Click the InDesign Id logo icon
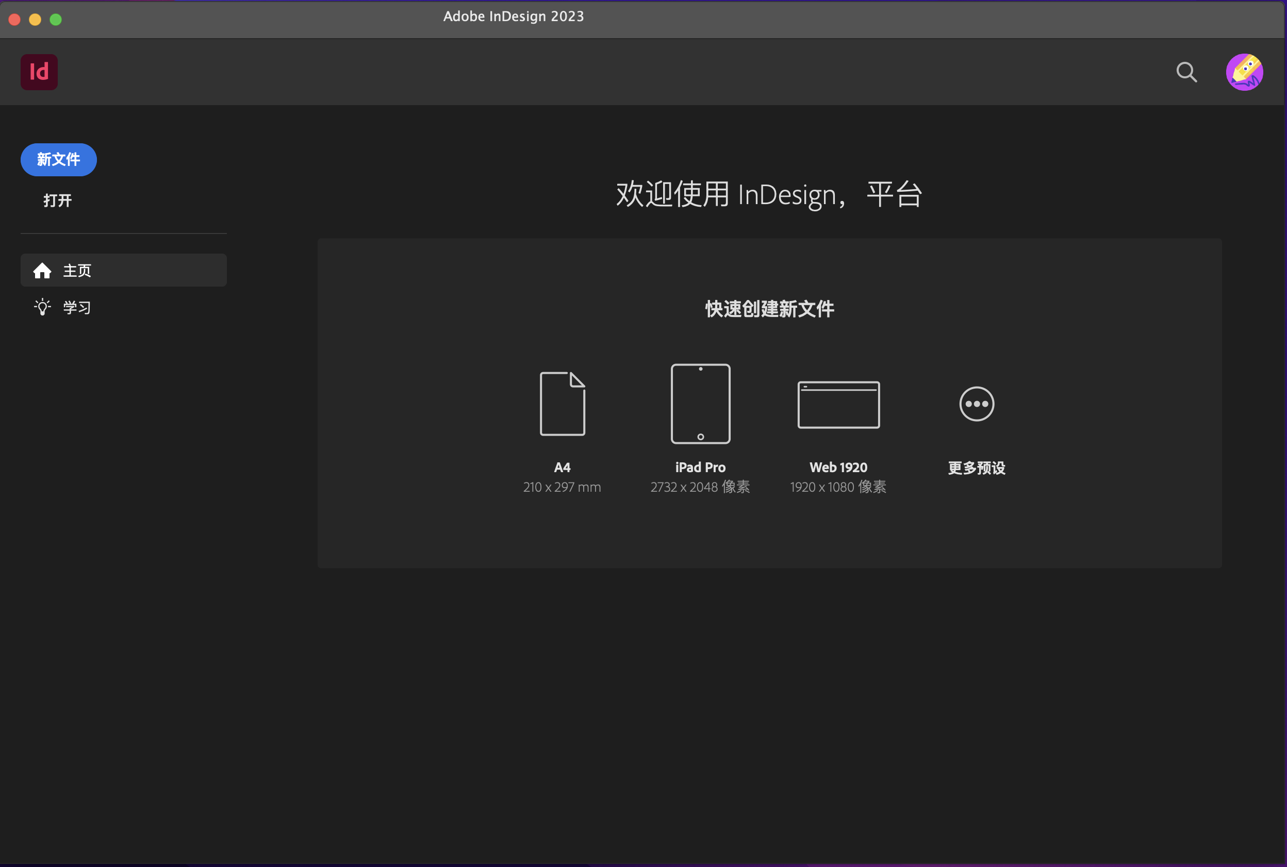Image resolution: width=1287 pixels, height=867 pixels. 39,72
